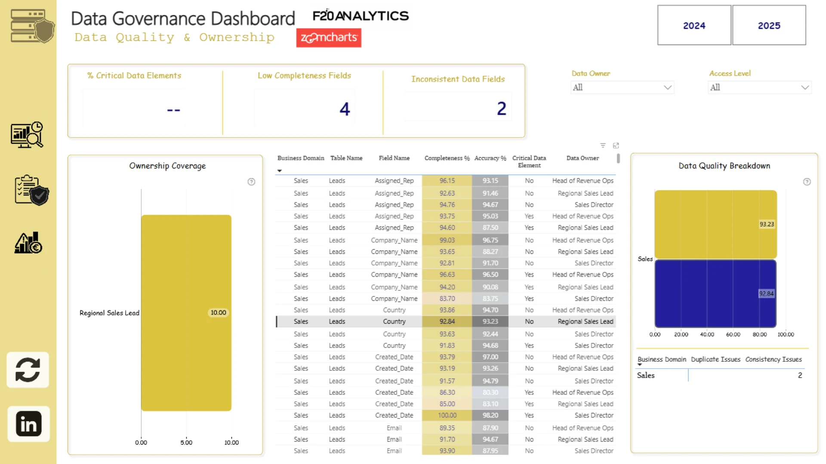Toggle the 2024 year slicer

pyautogui.click(x=694, y=25)
